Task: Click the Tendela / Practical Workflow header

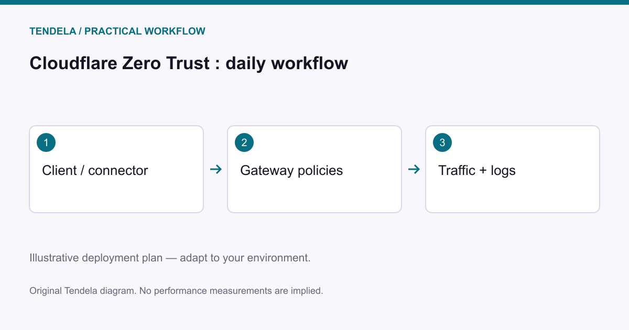Action: tap(117, 31)
